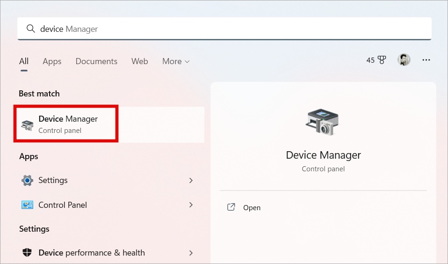The width and height of the screenshot is (448, 264).
Task: Click the Settings gear icon
Action: [x=27, y=181]
